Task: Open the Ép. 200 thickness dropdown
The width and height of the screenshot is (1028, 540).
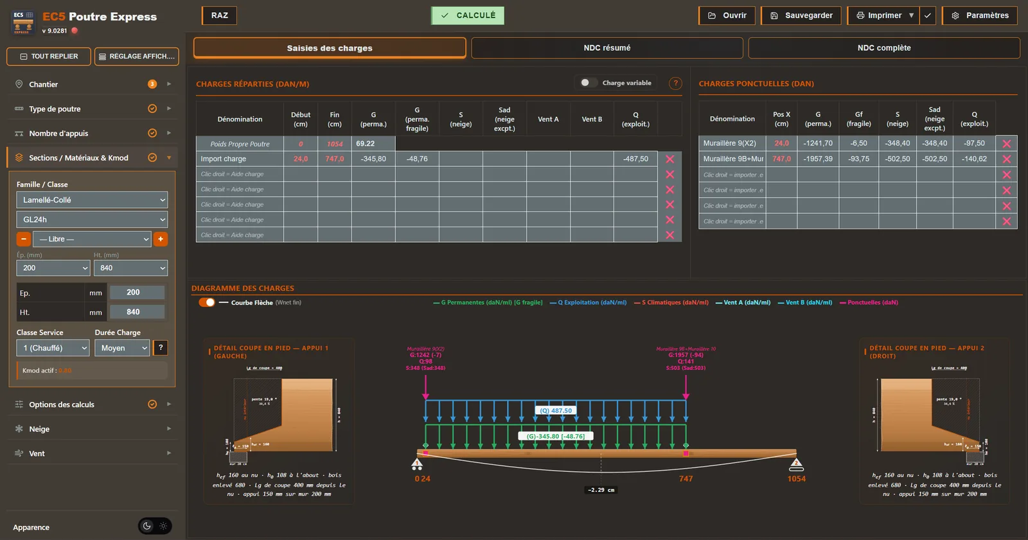Action: 53,268
